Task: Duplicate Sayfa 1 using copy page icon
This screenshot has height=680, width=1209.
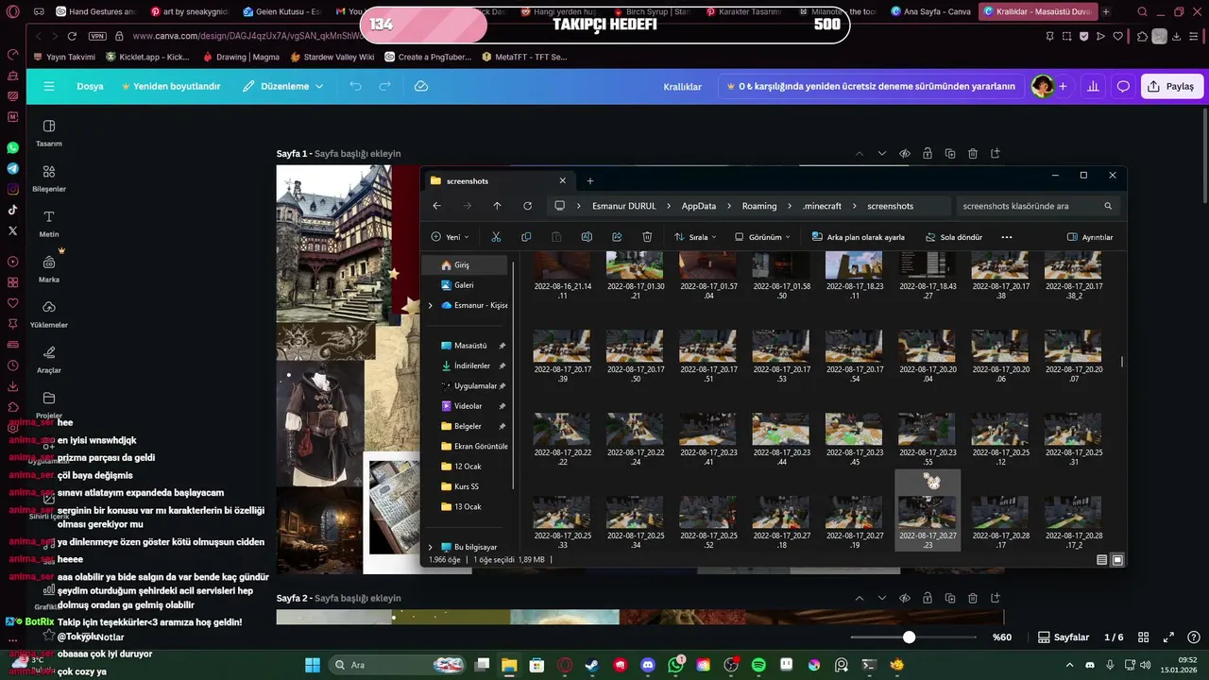Action: (950, 154)
